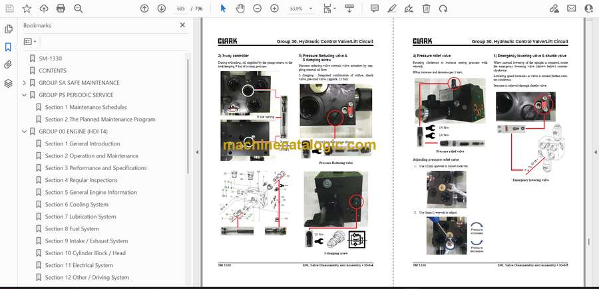This screenshot has width=599, height=289.
Task: Open the fit page options icon
Action: coord(329,9)
